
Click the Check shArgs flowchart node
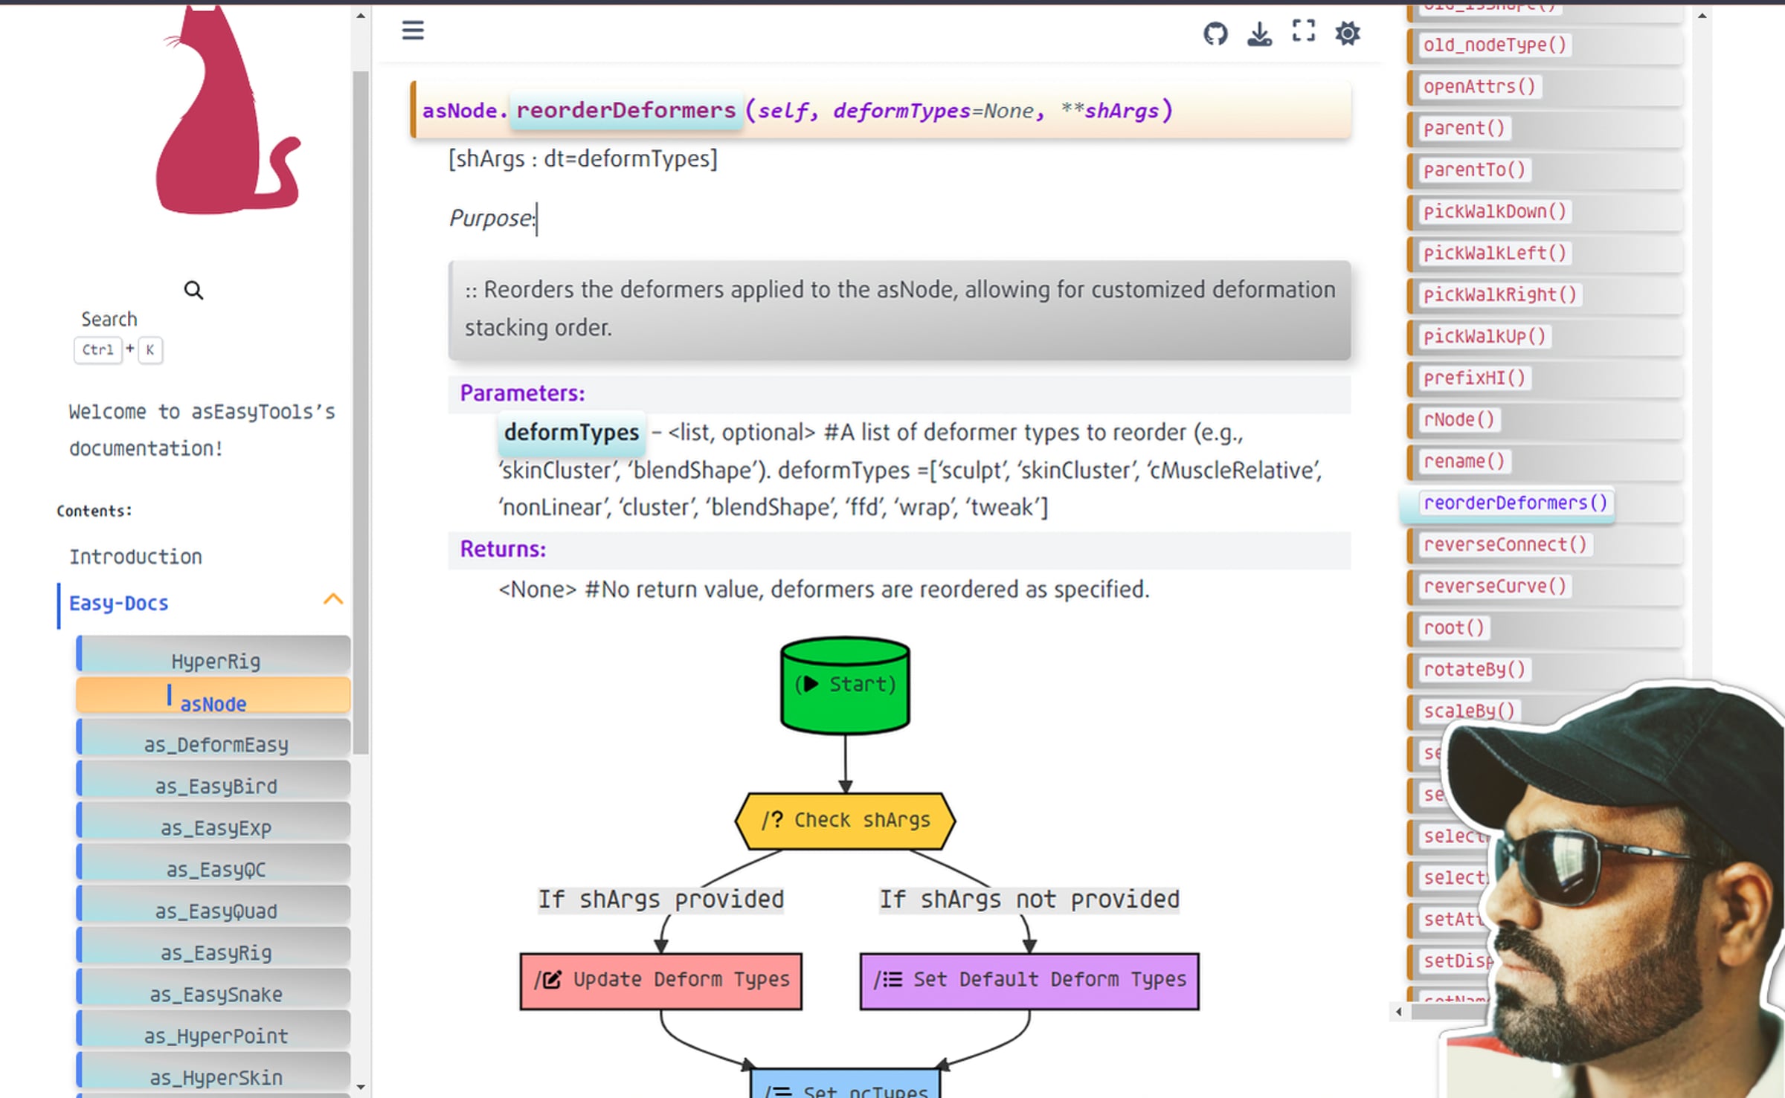pyautogui.click(x=845, y=820)
